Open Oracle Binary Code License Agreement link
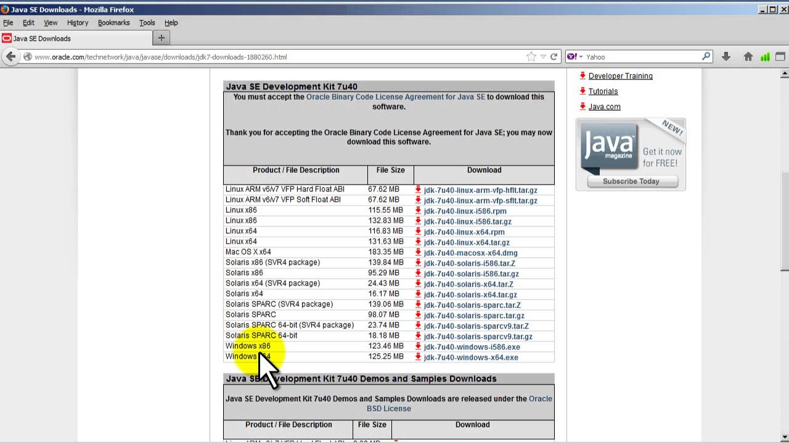This screenshot has height=443, width=789. tap(396, 97)
